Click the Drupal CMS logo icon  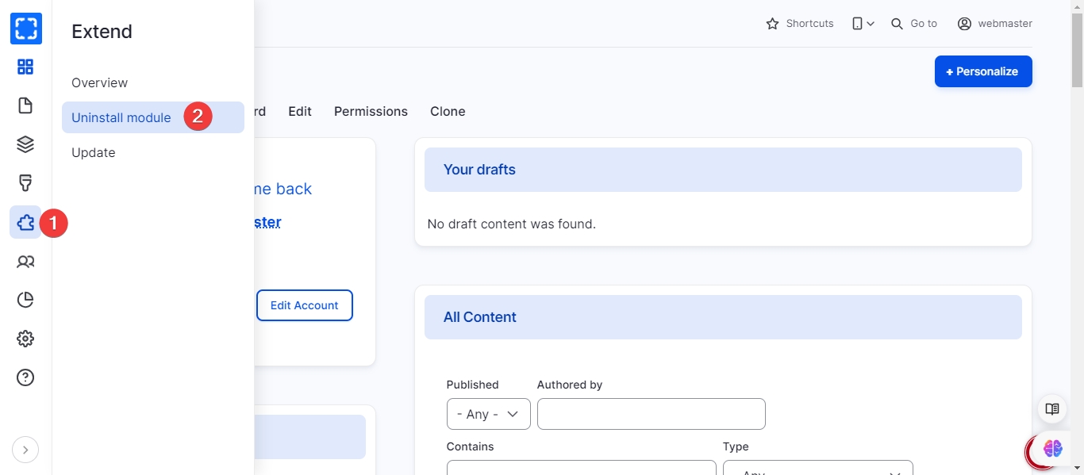coord(25,29)
